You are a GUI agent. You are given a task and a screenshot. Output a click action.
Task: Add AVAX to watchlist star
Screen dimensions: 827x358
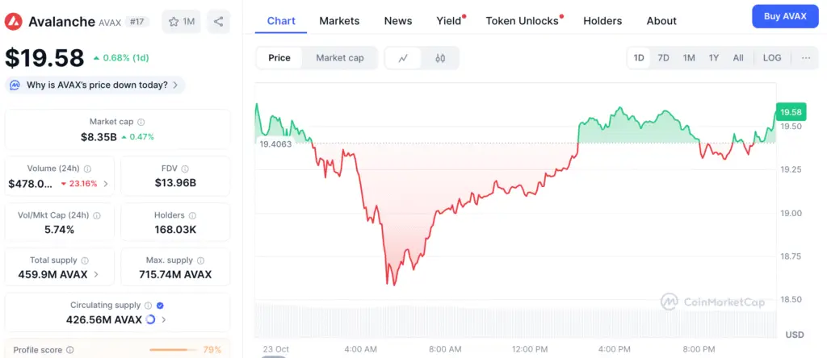tap(182, 22)
